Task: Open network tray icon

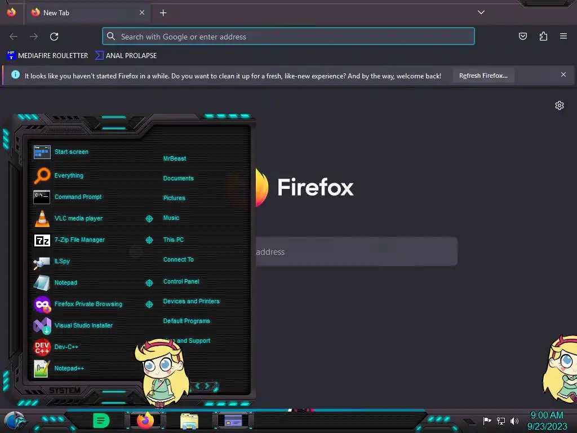Action: (501, 421)
